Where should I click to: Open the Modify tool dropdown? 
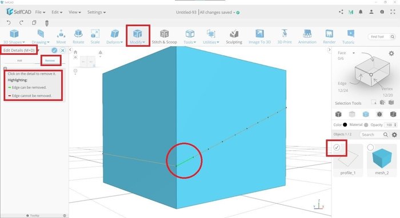(x=138, y=37)
